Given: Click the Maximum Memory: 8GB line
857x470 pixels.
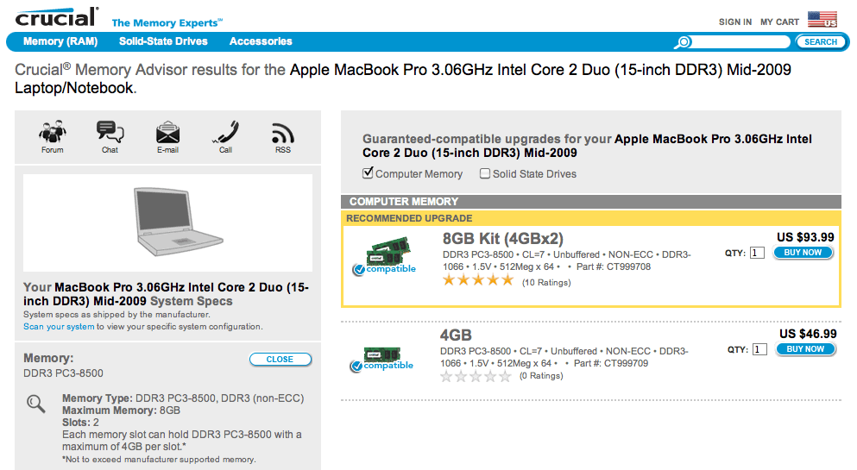Looking at the screenshot, I should pos(122,410).
